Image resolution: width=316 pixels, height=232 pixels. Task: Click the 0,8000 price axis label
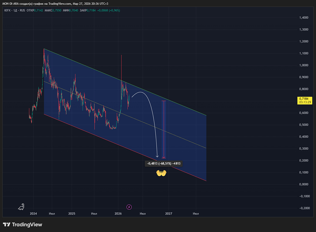pyautogui.click(x=304, y=89)
